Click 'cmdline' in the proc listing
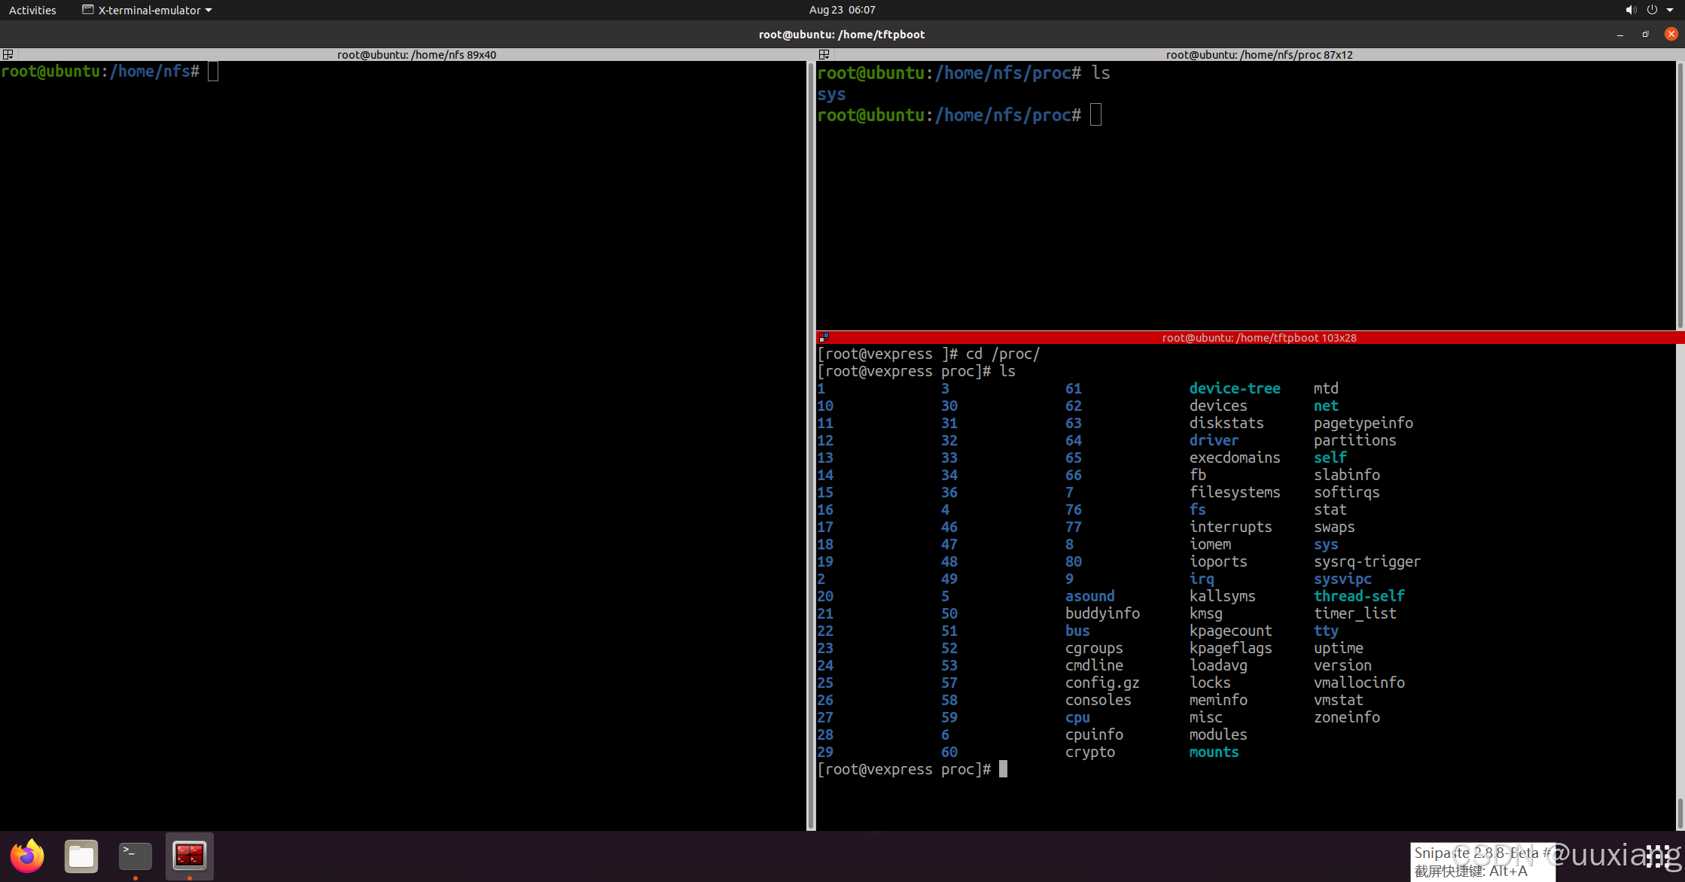 [x=1094, y=665]
